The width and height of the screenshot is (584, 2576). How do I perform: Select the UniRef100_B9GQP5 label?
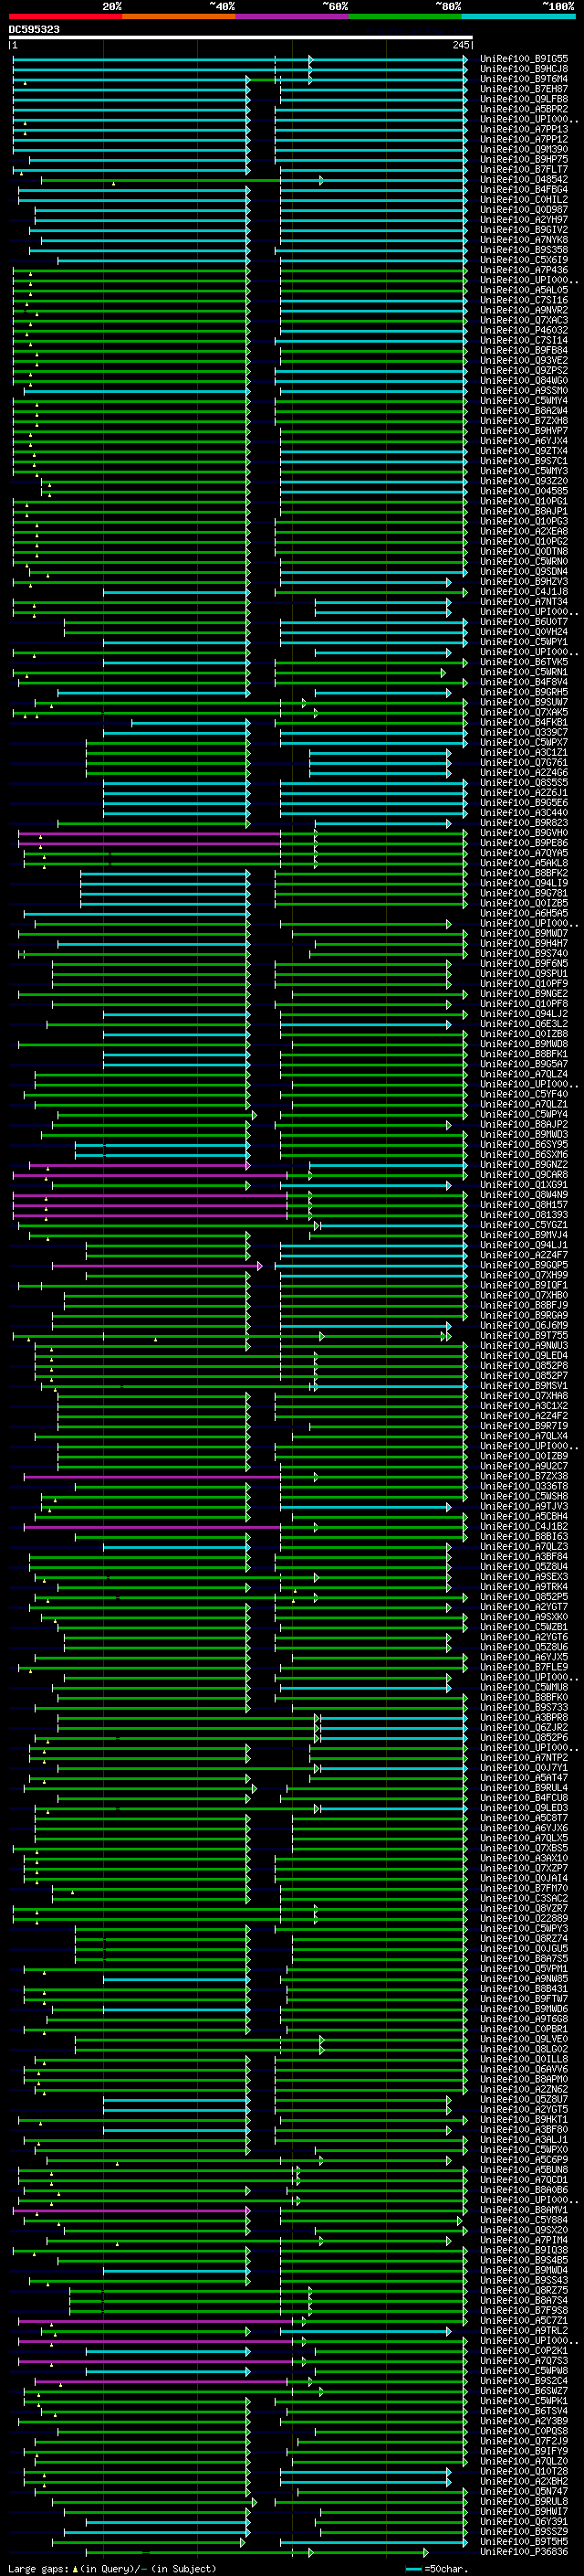point(524,1264)
